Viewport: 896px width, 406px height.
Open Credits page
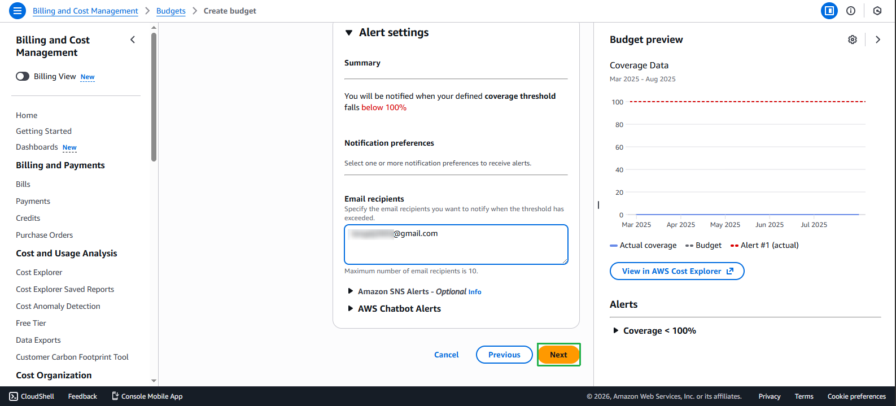point(28,218)
